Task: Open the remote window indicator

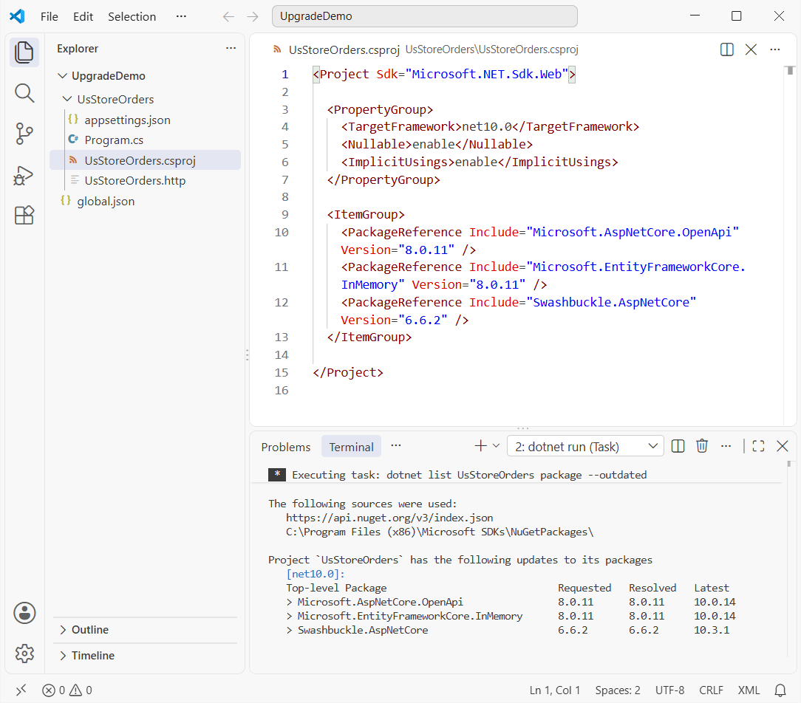Action: point(21,690)
